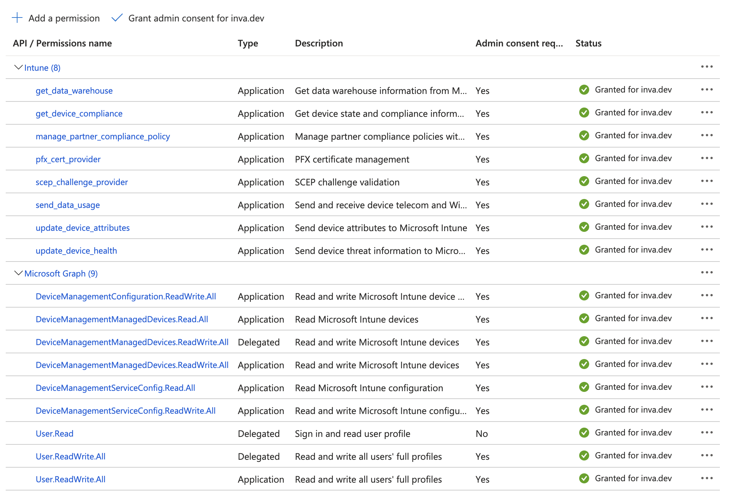Open the ellipsis menu for User.Read
737x503 pixels.
(x=707, y=433)
